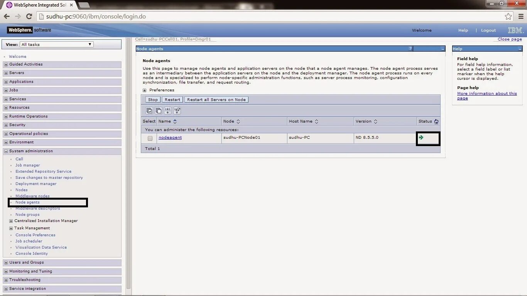Expand the Troubleshooting navigation group
Viewport: 527px width, 296px height.
[6, 280]
